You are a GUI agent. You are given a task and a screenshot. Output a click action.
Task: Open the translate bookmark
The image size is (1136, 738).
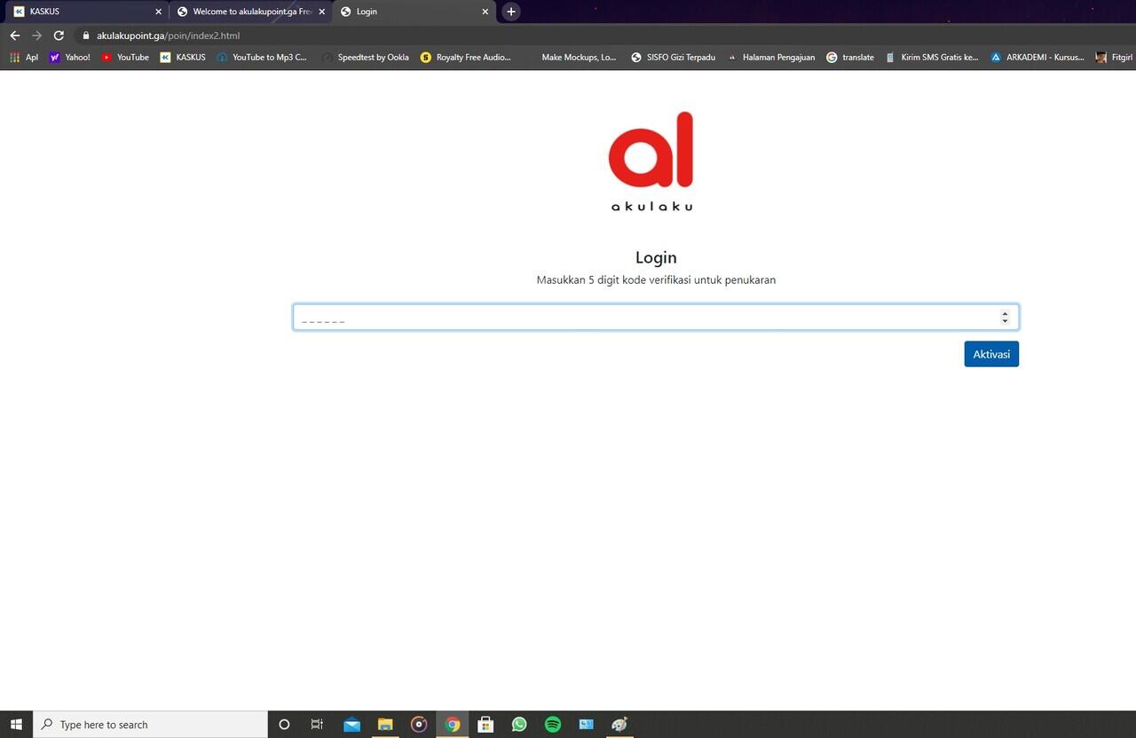[850, 57]
